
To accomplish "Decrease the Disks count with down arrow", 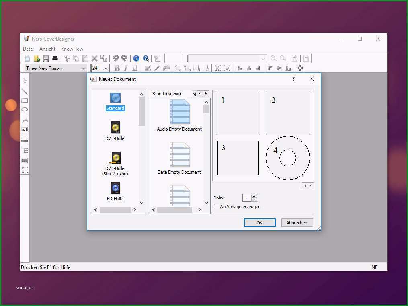I will 254,199.
